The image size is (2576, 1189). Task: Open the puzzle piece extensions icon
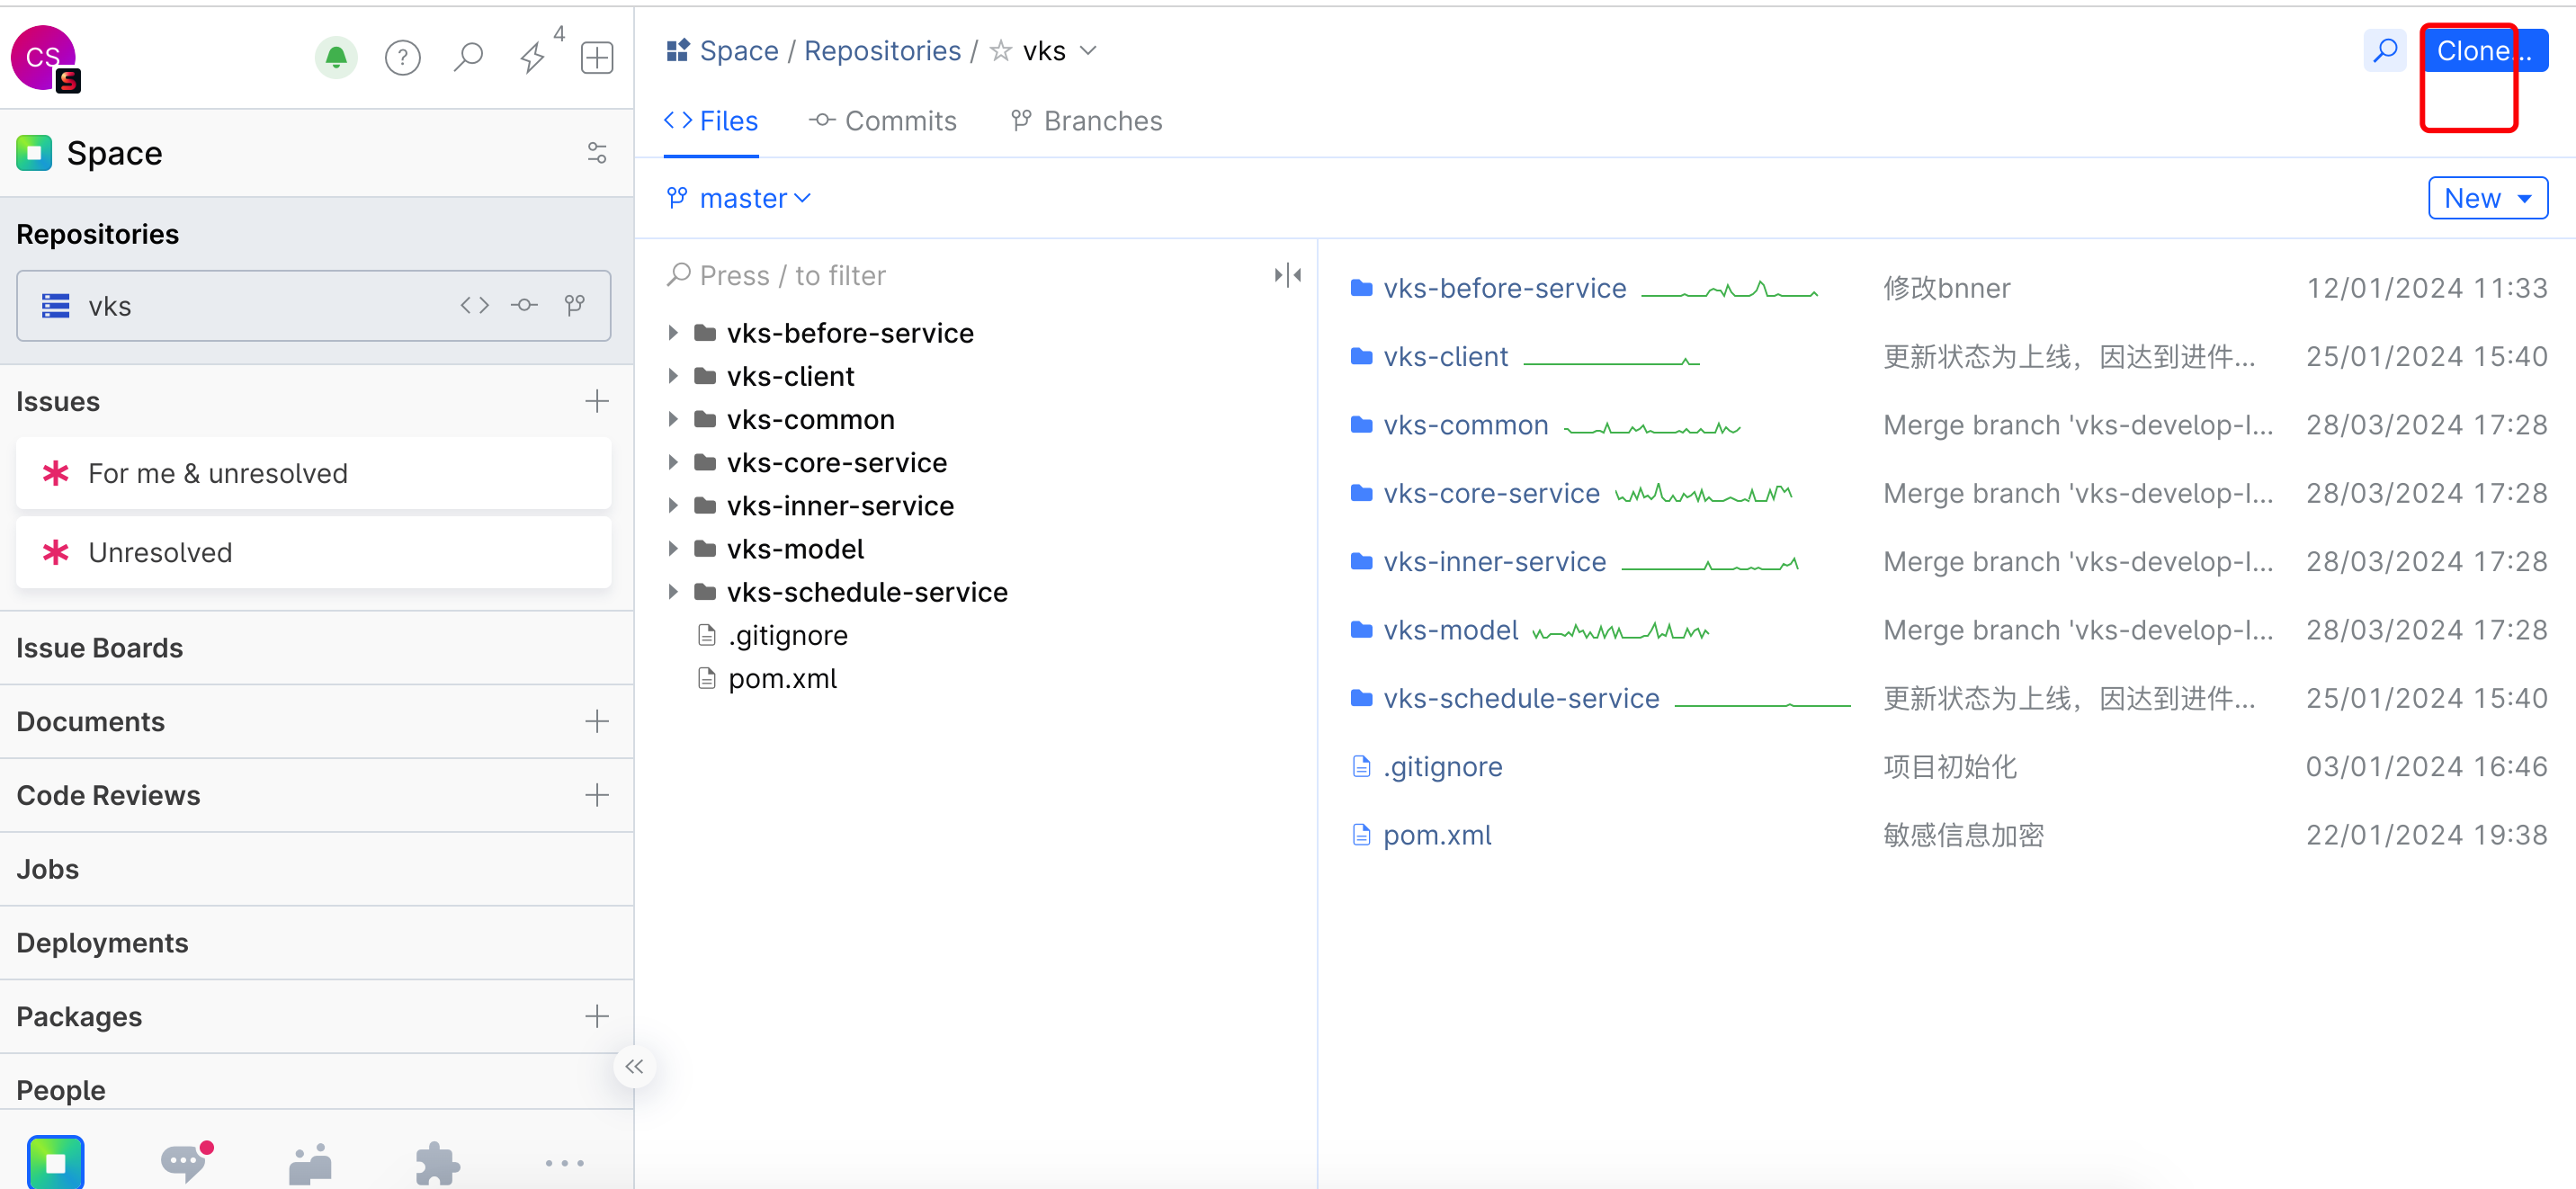437,1162
